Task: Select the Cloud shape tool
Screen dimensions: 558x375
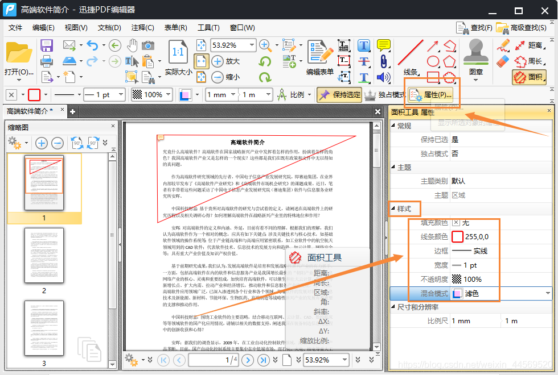Action: [x=449, y=77]
